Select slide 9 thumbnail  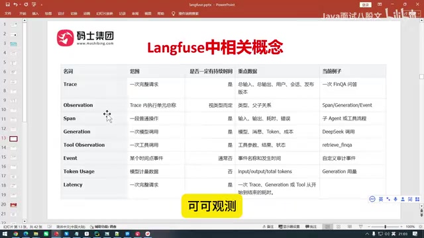(13, 100)
